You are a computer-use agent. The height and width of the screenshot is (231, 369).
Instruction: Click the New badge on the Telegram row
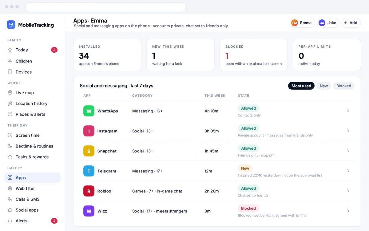(x=245, y=168)
